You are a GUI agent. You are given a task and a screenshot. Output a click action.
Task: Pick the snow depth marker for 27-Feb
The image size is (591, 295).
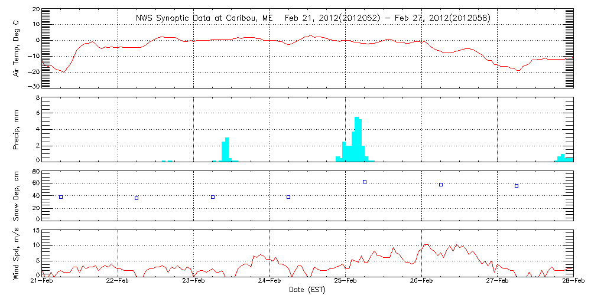[x=517, y=186]
